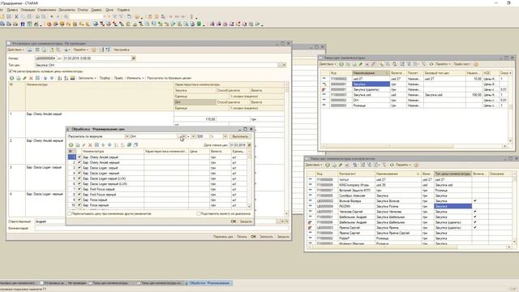Click OK in the Формирование цен dialog
The width and height of the screenshot is (519, 292).
(x=234, y=221)
